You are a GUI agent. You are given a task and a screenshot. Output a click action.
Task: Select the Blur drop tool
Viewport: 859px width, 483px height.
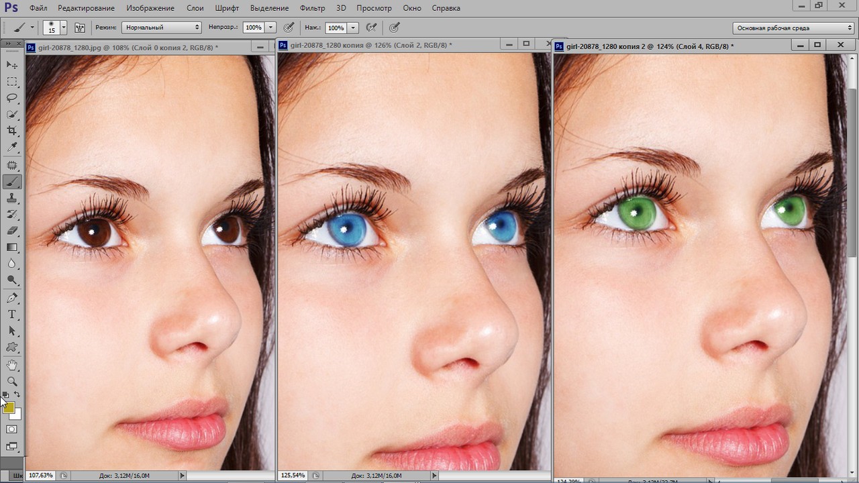coord(12,264)
